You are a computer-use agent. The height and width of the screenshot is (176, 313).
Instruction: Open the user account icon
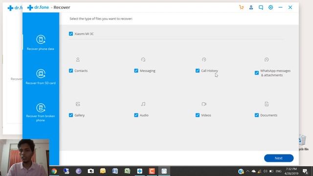[x=251, y=8]
